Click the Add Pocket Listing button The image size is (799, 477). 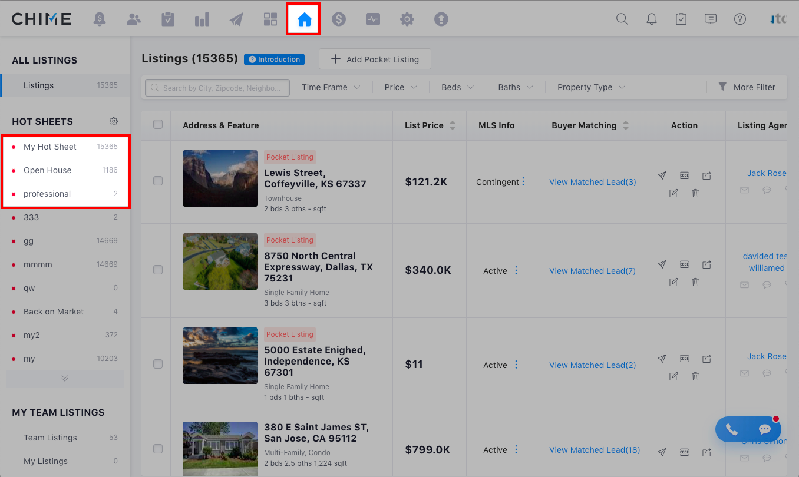[x=375, y=59]
